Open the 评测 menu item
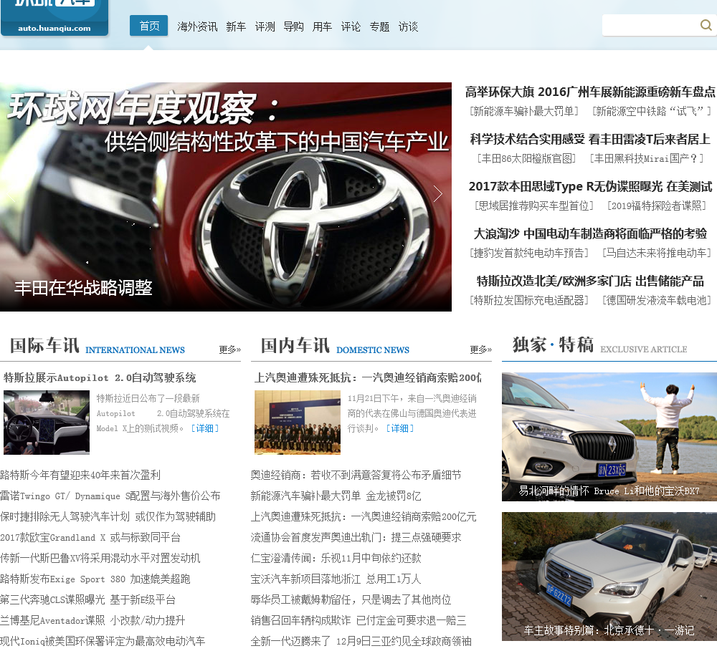Image resolution: width=717 pixels, height=651 pixels. 265,27
